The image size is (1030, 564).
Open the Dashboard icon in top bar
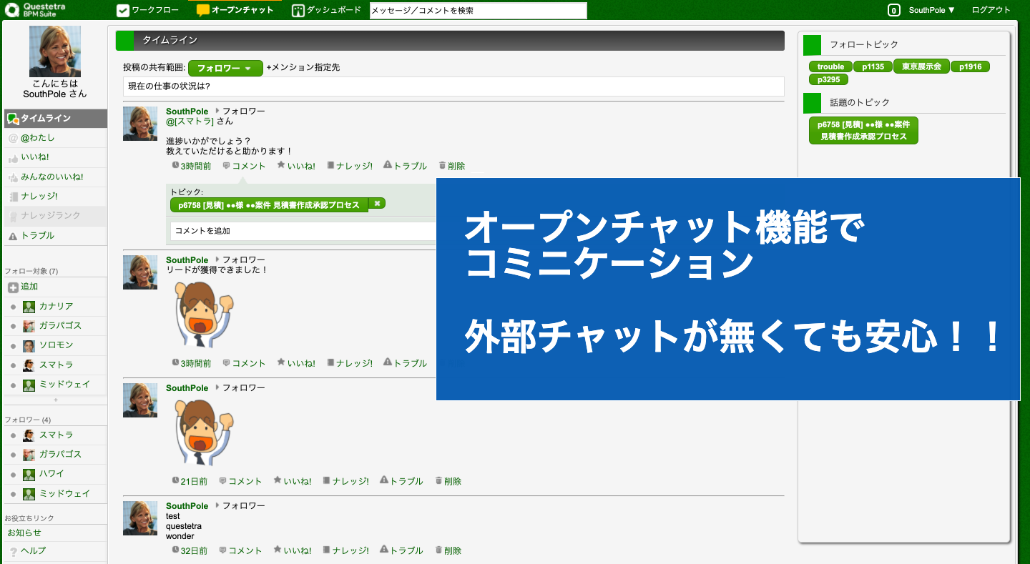(298, 11)
